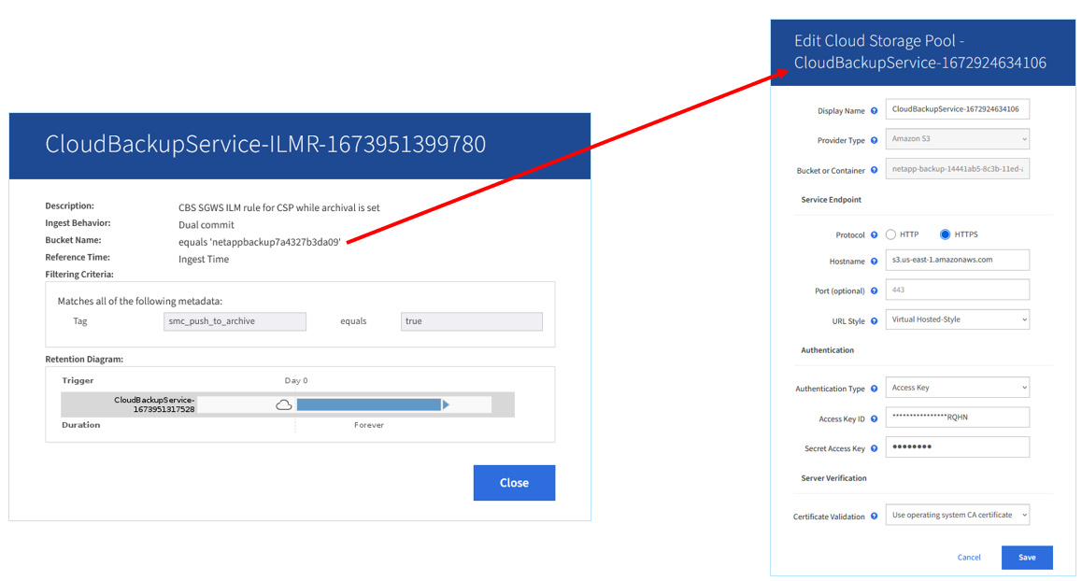
Task: Click help icon next to URL Style
Action: coord(874,321)
